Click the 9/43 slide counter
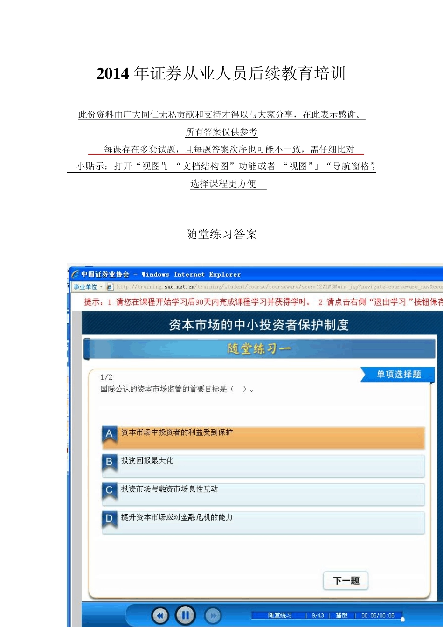Viewport: 443px width, 627px height. pyautogui.click(x=318, y=615)
